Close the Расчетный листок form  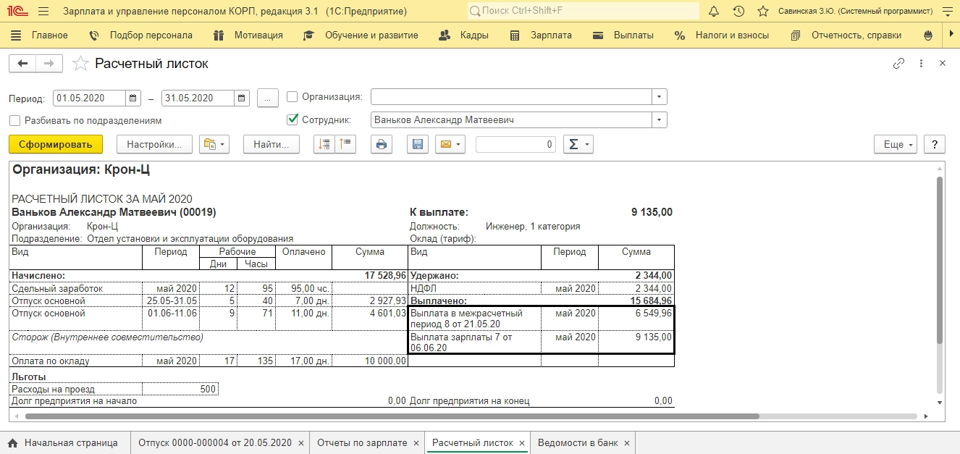click(943, 64)
